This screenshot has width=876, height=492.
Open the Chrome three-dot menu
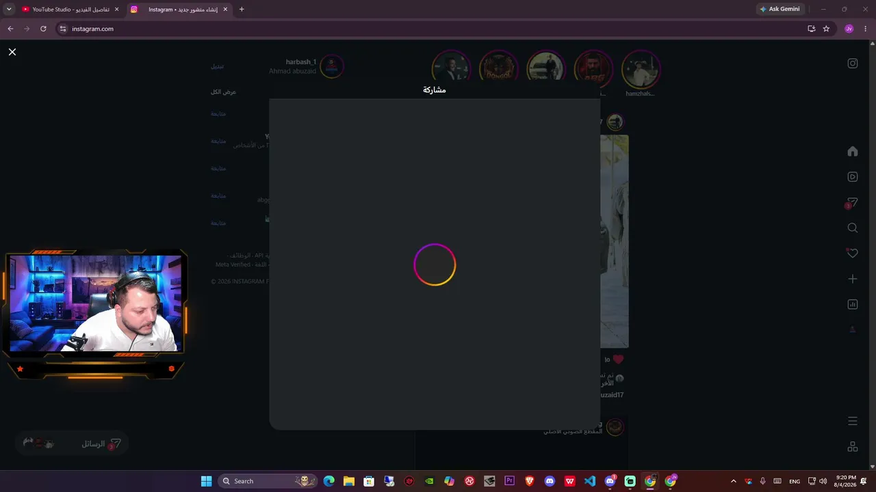pyautogui.click(x=865, y=29)
